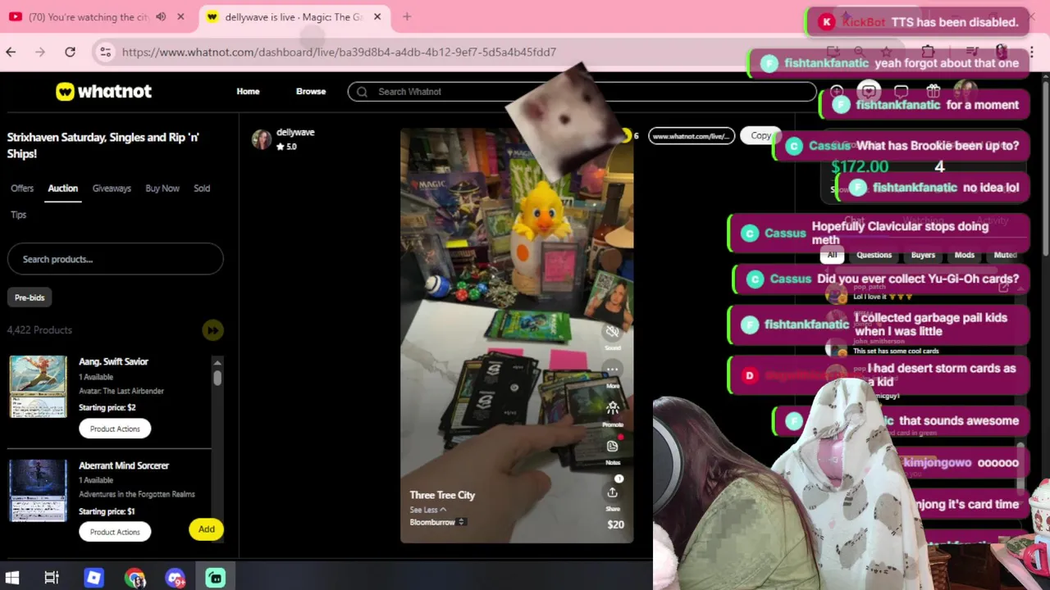Open the Windows Start menu
1050x590 pixels.
point(12,578)
